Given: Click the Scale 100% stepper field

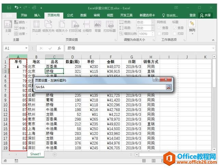Looking at the screenshot, I should click(146, 34).
